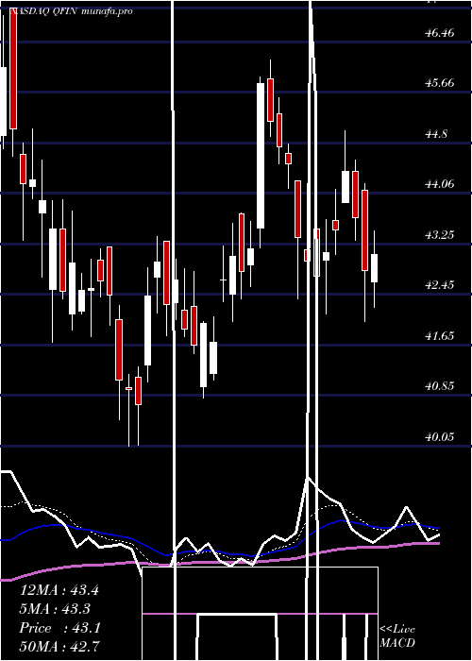Click the 46.46 price axis label
The width and height of the screenshot is (472, 661).
click(440, 32)
